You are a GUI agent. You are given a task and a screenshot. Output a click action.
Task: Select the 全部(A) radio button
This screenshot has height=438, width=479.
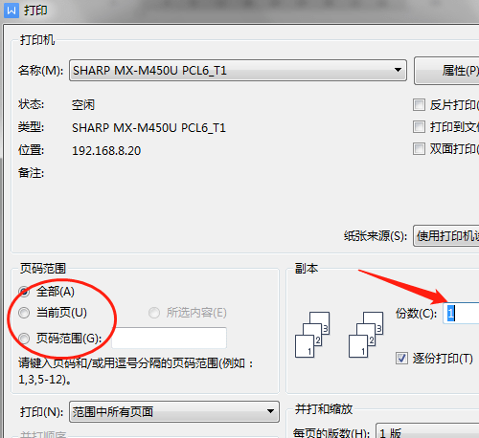pyautogui.click(x=24, y=292)
